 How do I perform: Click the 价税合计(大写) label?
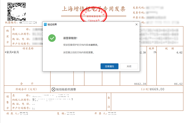[x=26, y=90]
